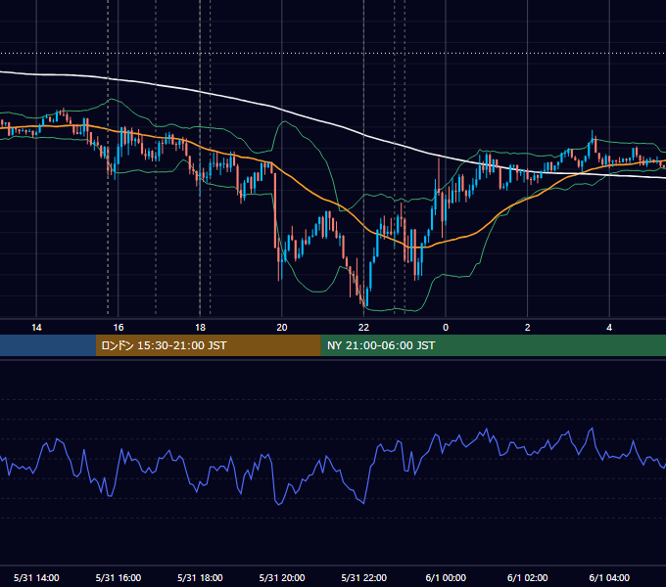Image resolution: width=666 pixels, height=587 pixels.
Task: Click the 2 hour axis label
Action: coord(528,328)
